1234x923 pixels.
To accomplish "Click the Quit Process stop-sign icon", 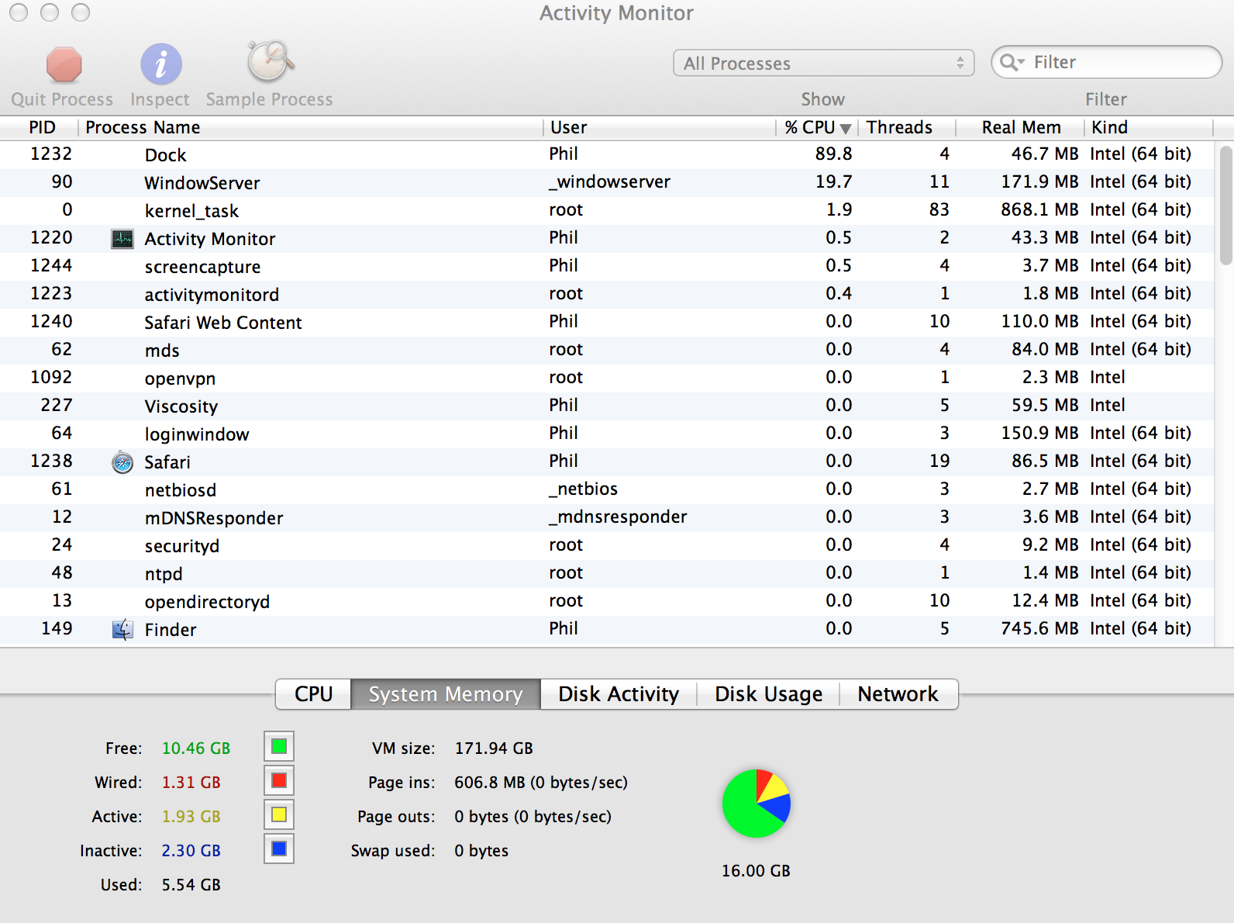I will (64, 64).
